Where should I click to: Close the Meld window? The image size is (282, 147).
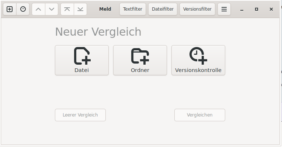271,9
